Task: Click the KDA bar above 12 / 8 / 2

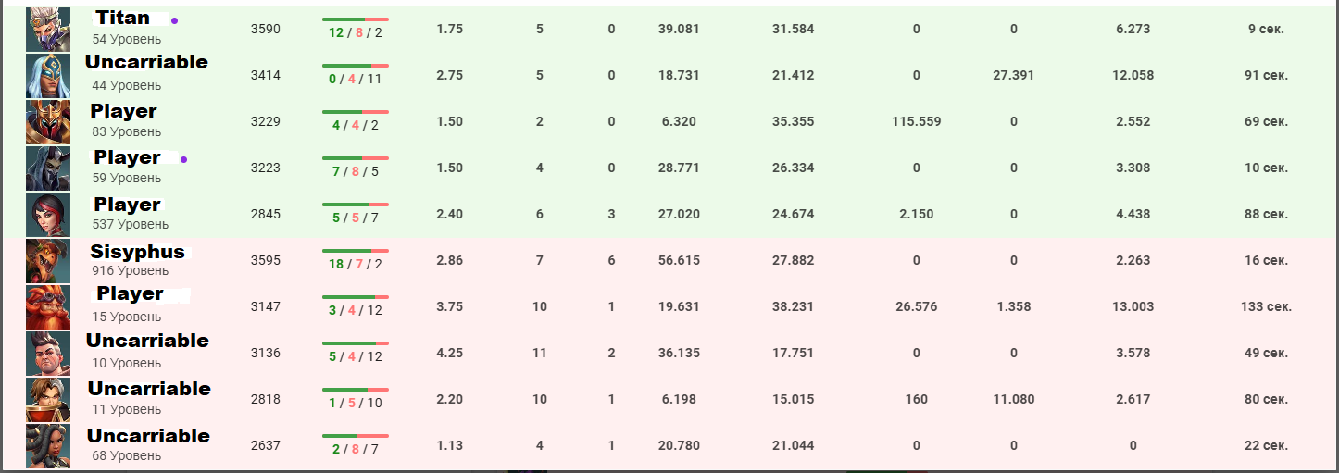Action: click(356, 19)
